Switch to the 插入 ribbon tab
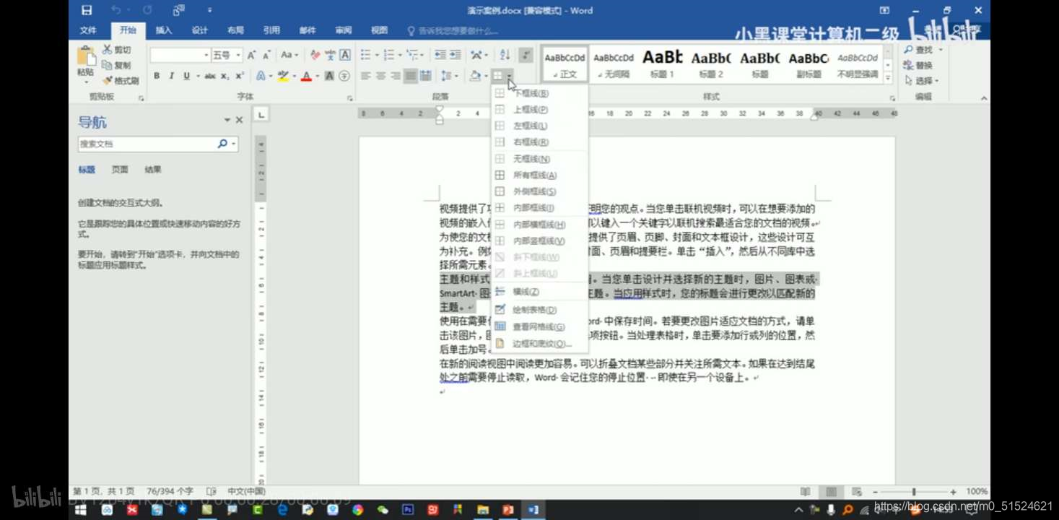Viewport: 1059px width, 520px height. [x=164, y=30]
